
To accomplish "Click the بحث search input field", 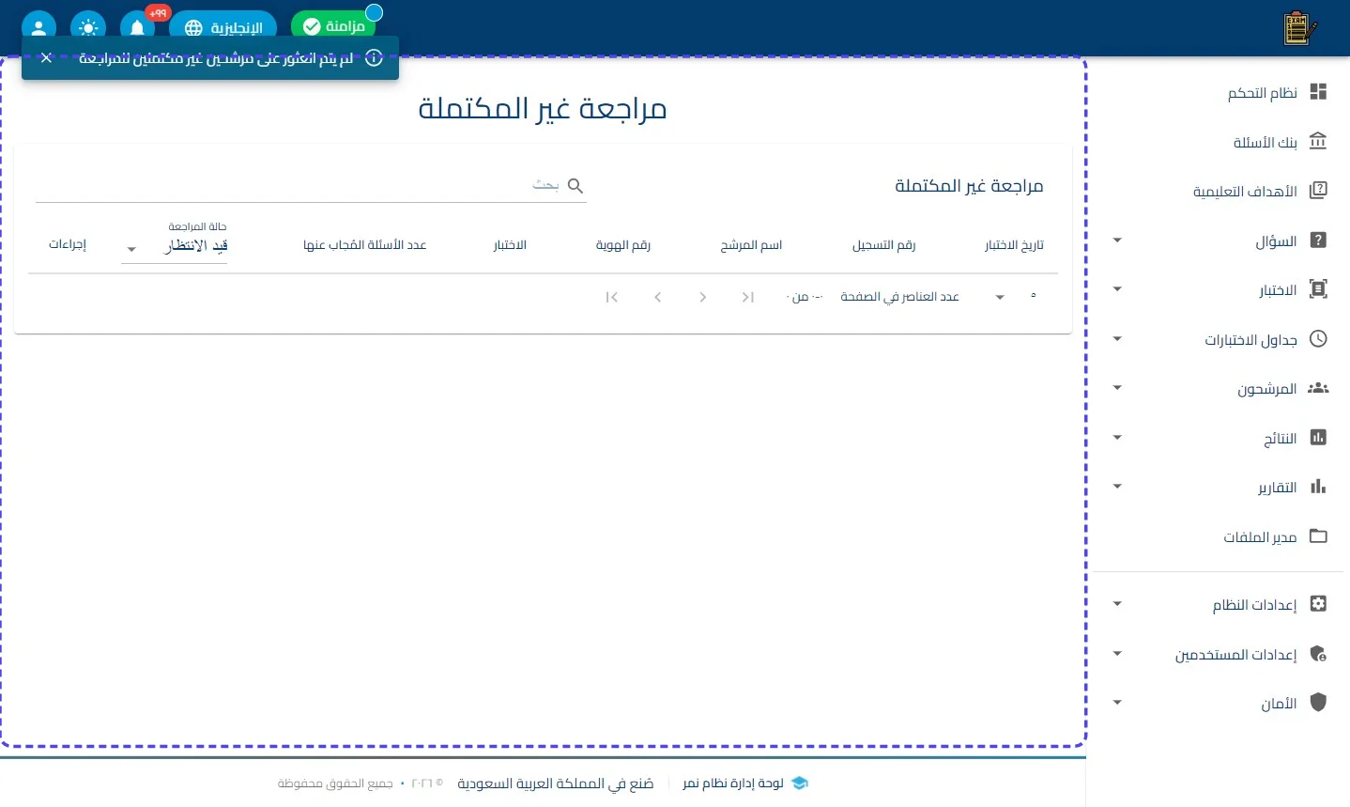I will pos(299,185).
